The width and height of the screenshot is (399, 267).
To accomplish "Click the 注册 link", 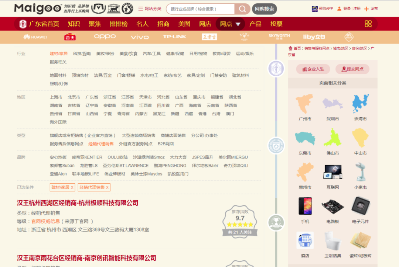I will (x=357, y=8).
